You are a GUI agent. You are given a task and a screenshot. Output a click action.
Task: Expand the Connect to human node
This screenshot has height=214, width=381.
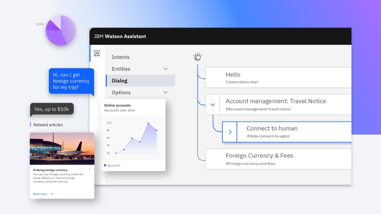(x=230, y=132)
